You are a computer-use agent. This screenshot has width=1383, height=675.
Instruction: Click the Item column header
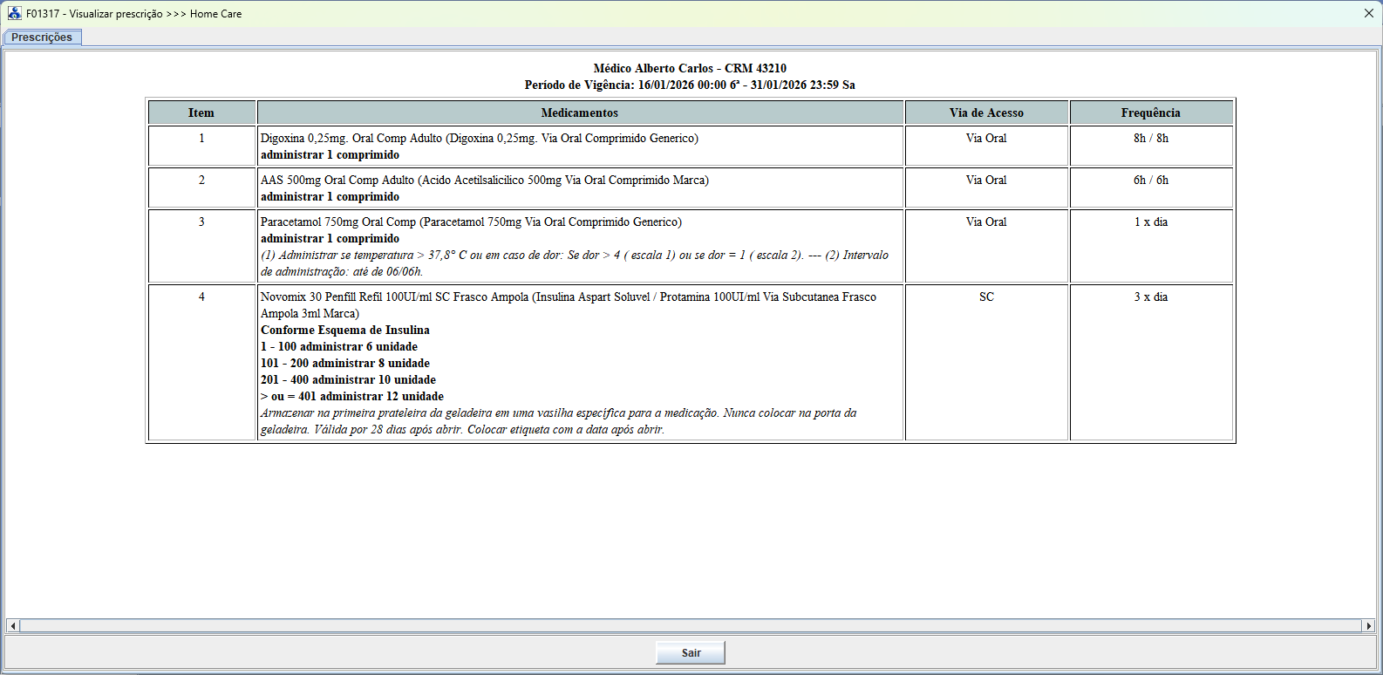[201, 112]
